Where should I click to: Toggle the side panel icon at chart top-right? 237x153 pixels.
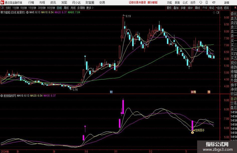218,12
